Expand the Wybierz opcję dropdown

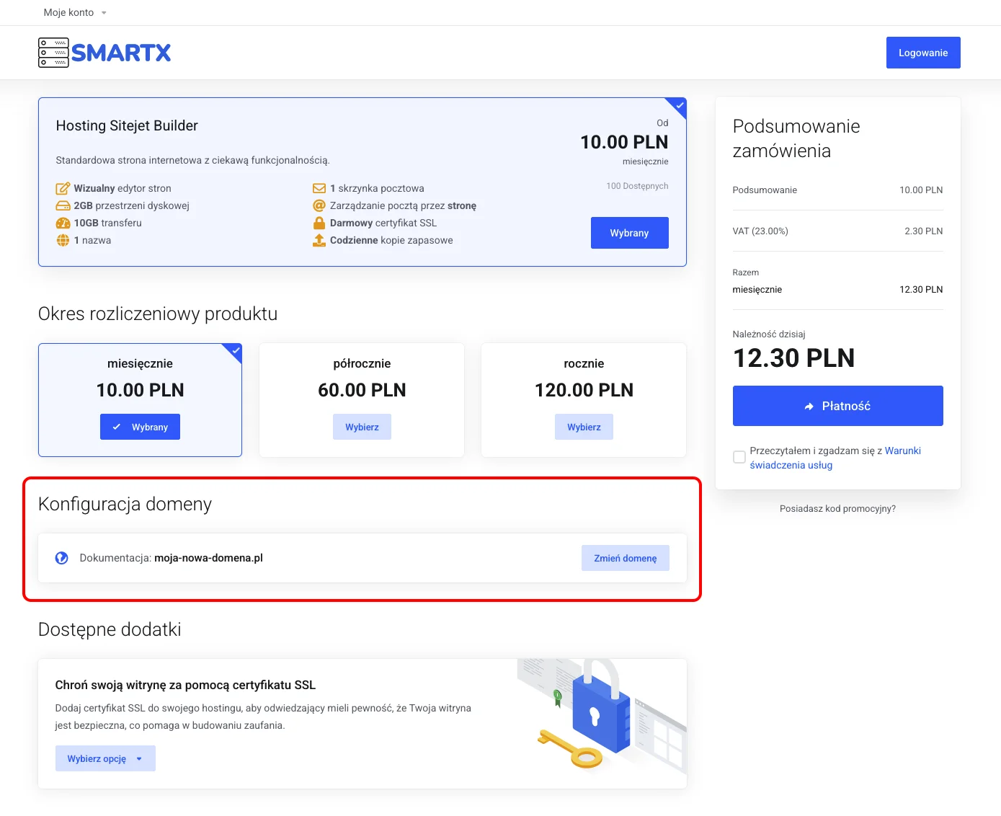pyautogui.click(x=105, y=758)
